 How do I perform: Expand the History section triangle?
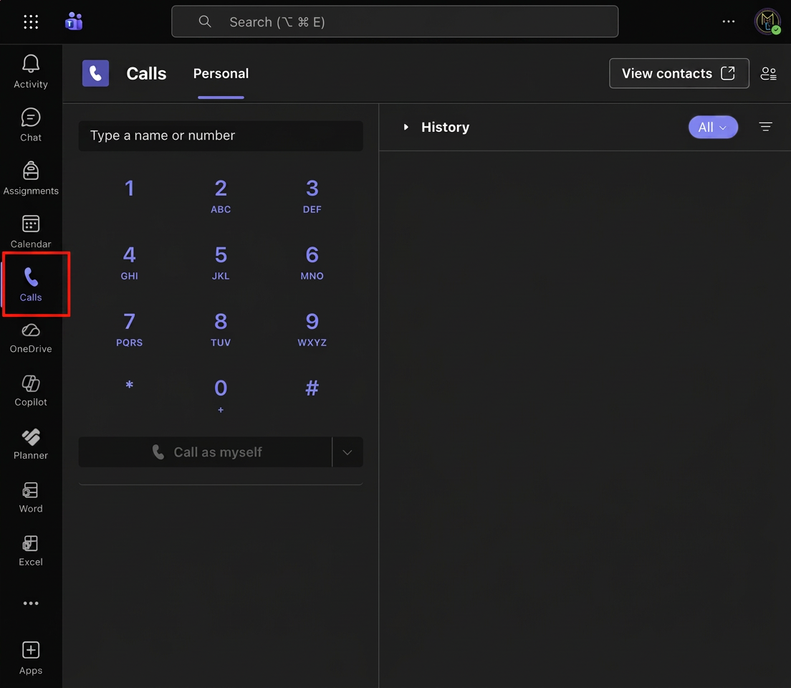click(406, 127)
